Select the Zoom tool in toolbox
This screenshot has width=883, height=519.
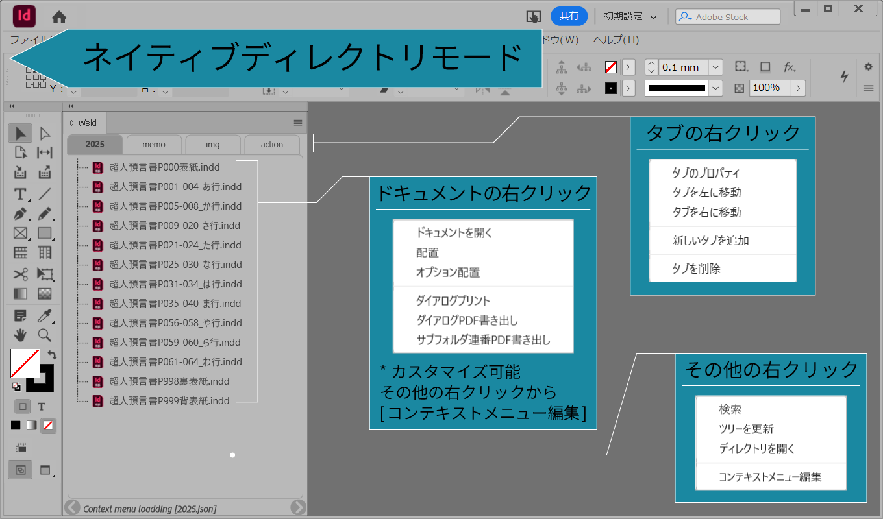(x=44, y=335)
